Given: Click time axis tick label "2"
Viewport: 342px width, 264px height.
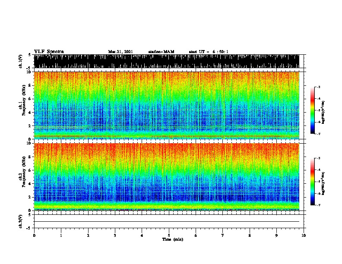Looking at the screenshot, I should click(x=88, y=236).
